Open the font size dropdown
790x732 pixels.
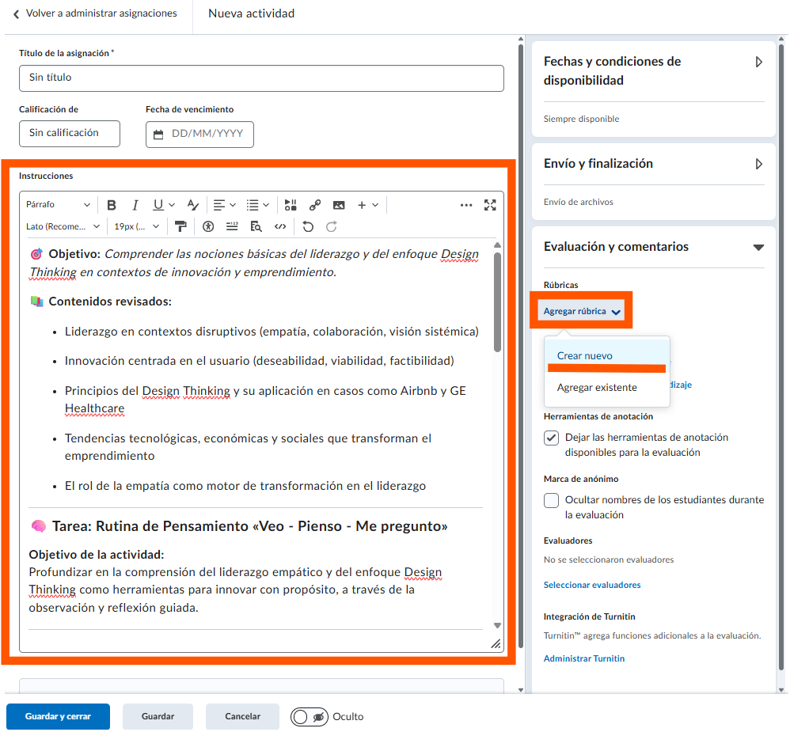(137, 226)
